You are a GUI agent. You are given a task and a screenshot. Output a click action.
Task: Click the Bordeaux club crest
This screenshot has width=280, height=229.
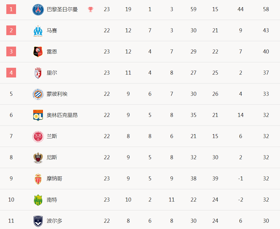click(38, 221)
